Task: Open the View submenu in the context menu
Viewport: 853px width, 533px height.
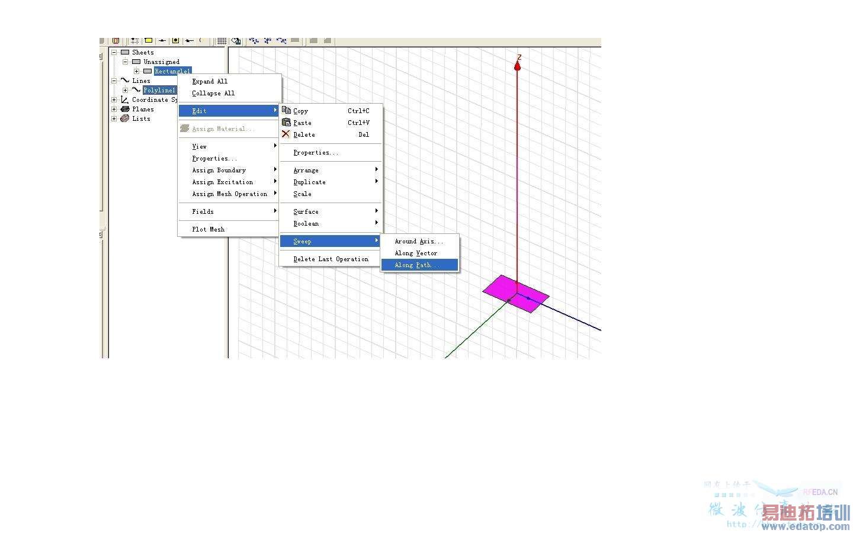Action: pyautogui.click(x=229, y=146)
